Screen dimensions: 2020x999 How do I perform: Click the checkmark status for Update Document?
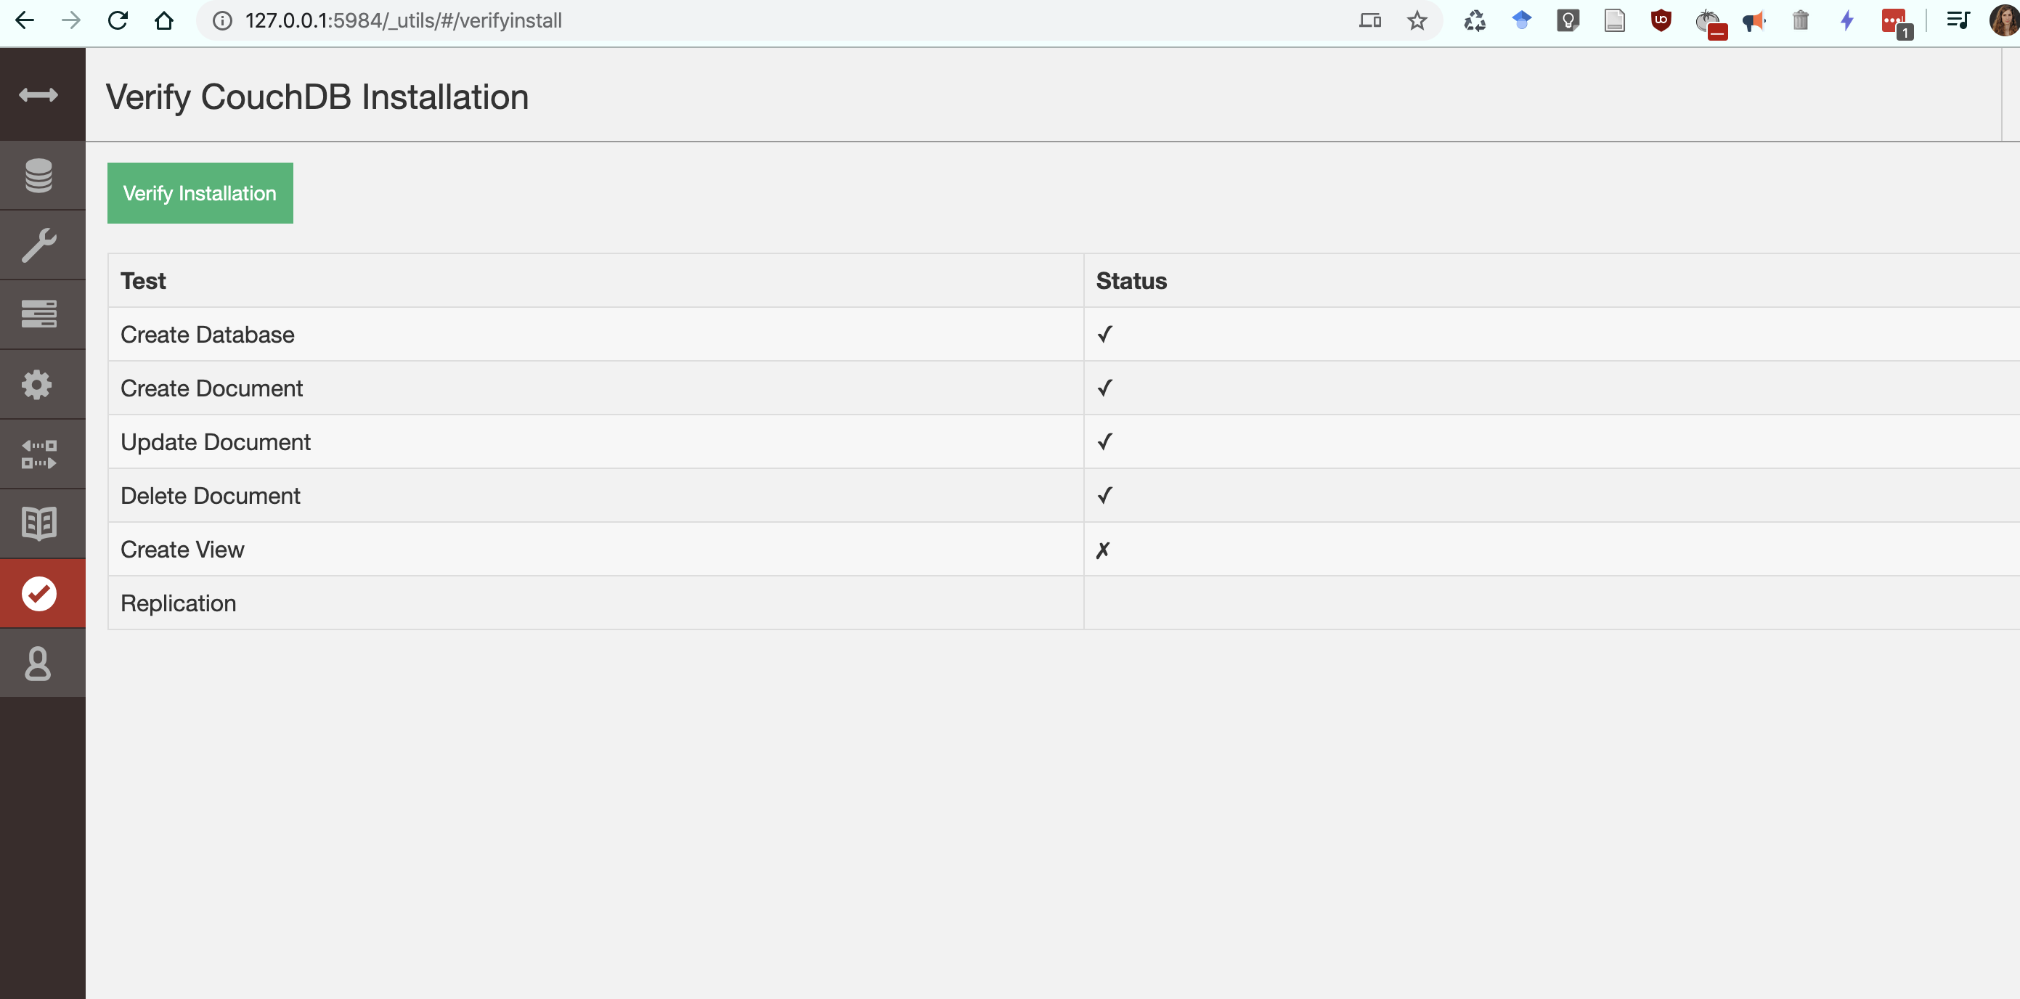click(1104, 442)
